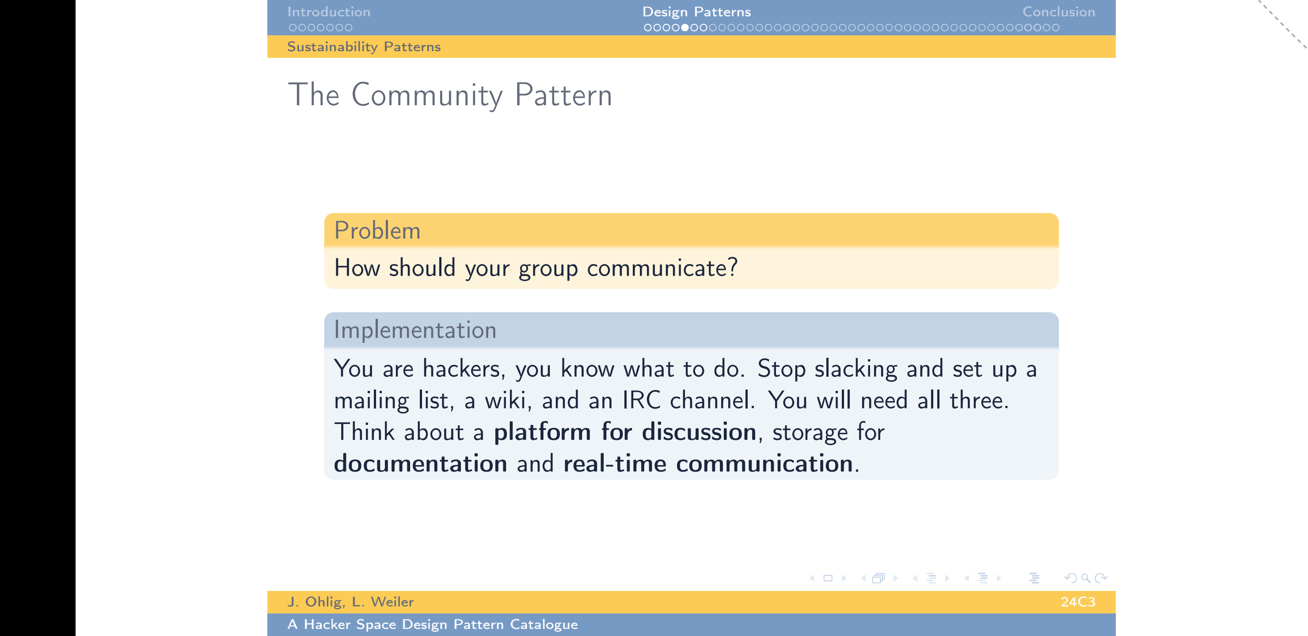Click the previous slide arrow left of the rectangle icon
The image size is (1308, 636).
point(812,578)
